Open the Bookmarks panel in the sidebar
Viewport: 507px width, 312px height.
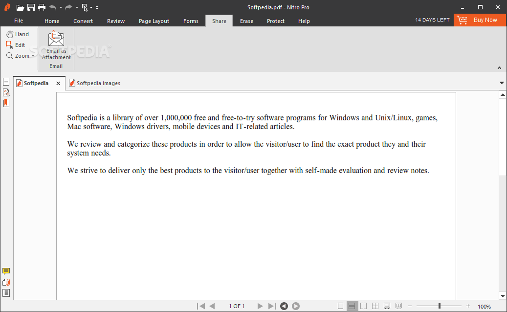6,103
